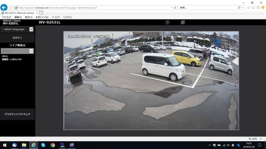Open the browser home icon
Image resolution: width=266 pixels, height=149 pixels.
tap(249, 7)
